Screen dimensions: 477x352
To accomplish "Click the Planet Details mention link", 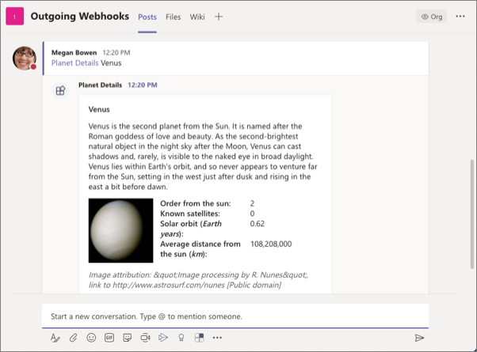I will (x=74, y=62).
